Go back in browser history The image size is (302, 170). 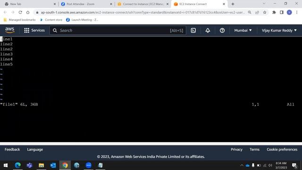(x=5, y=12)
